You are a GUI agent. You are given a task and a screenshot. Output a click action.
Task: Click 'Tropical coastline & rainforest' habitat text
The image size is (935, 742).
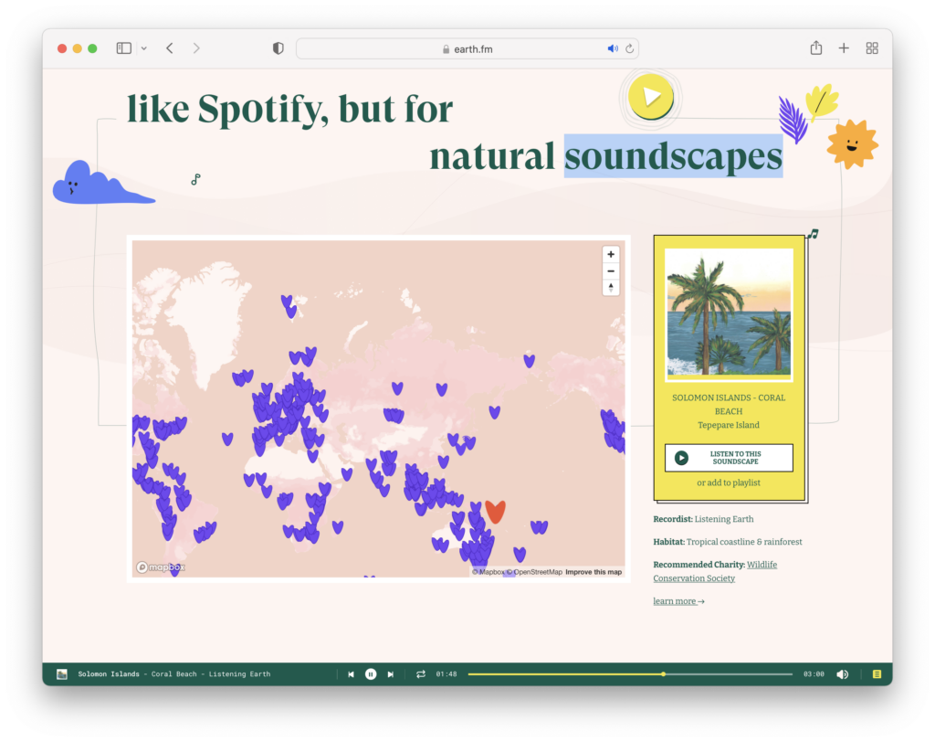pos(744,542)
